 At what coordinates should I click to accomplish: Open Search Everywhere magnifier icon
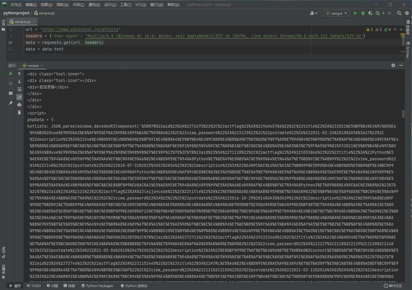[399, 13]
